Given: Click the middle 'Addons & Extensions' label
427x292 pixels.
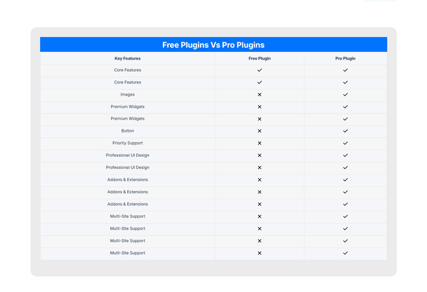Looking at the screenshot, I should point(127,192).
